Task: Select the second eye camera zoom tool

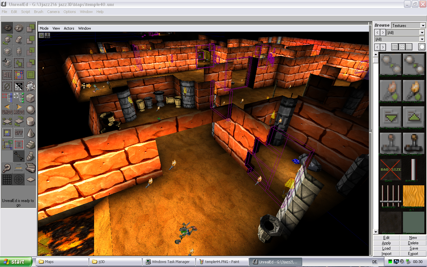Action: pos(19,28)
